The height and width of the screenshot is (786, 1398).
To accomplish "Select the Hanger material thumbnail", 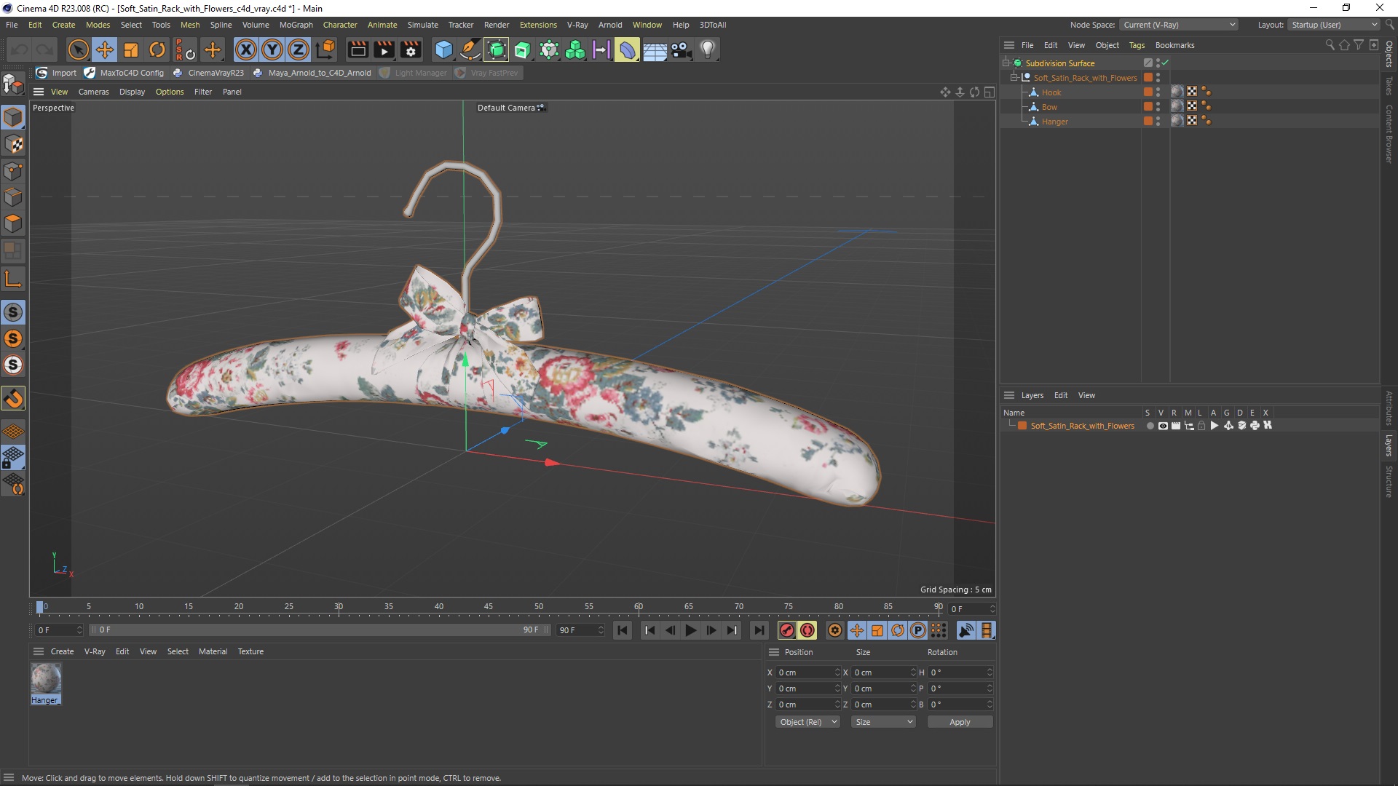I will [x=46, y=683].
